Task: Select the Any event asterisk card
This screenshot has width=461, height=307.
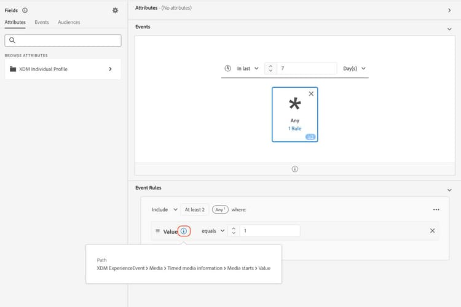Action: tap(295, 114)
